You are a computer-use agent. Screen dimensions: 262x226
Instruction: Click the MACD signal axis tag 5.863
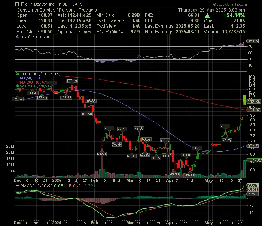253,190
